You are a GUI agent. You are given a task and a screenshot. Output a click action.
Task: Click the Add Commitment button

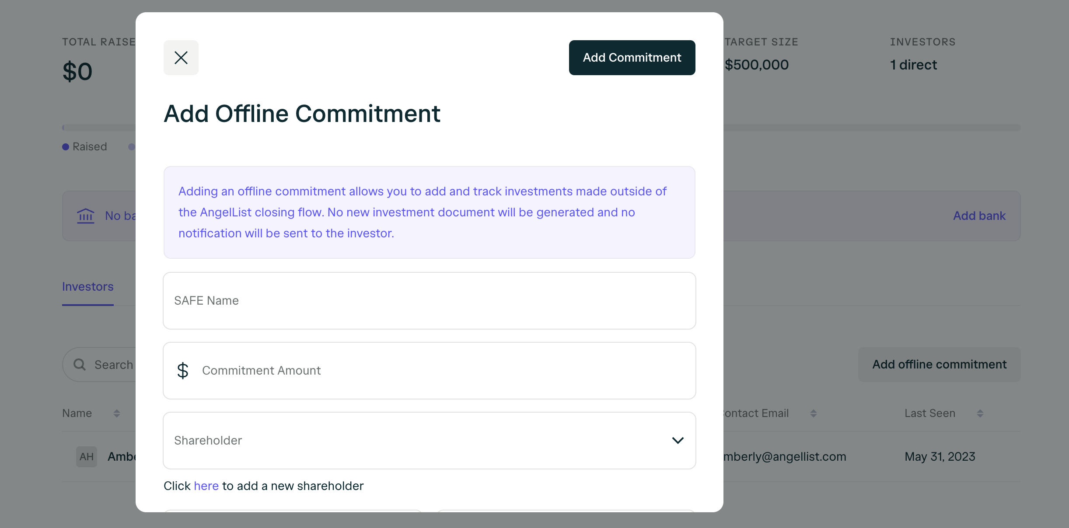click(x=632, y=58)
